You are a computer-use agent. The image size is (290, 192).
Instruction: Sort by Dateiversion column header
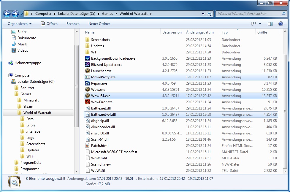click(172, 32)
